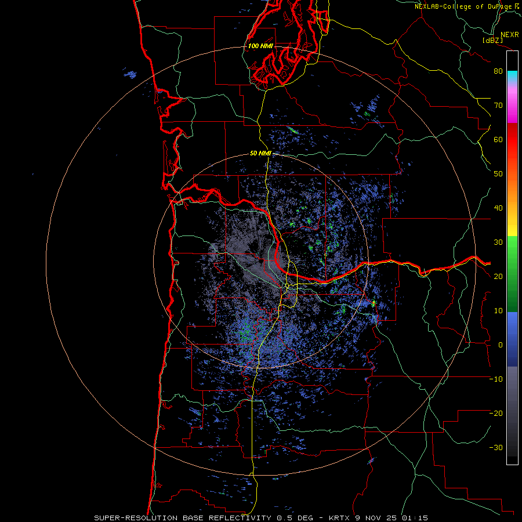Click the 10 value on the dBZ scale
This screenshot has width=522, height=522.
[498, 311]
